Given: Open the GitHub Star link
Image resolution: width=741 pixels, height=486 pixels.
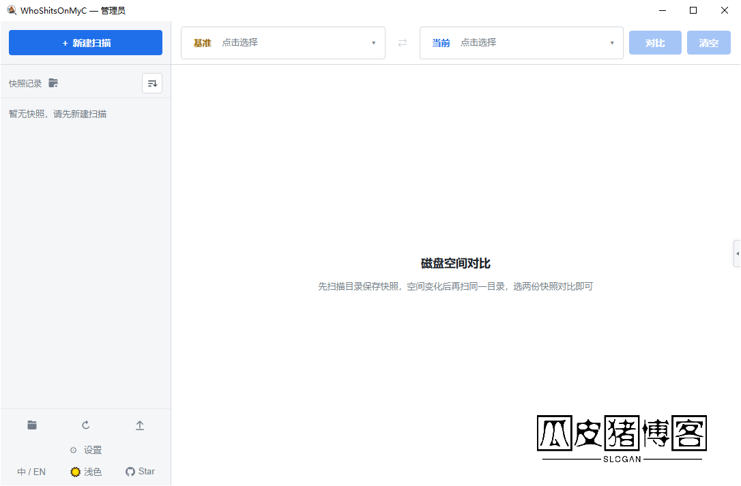Looking at the screenshot, I should pyautogui.click(x=140, y=472).
